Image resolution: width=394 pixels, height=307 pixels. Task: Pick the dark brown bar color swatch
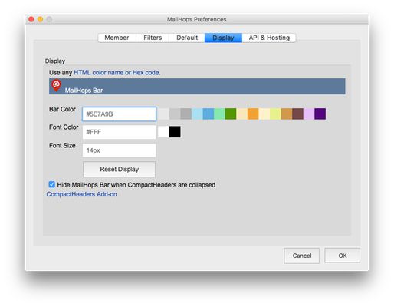(298, 114)
